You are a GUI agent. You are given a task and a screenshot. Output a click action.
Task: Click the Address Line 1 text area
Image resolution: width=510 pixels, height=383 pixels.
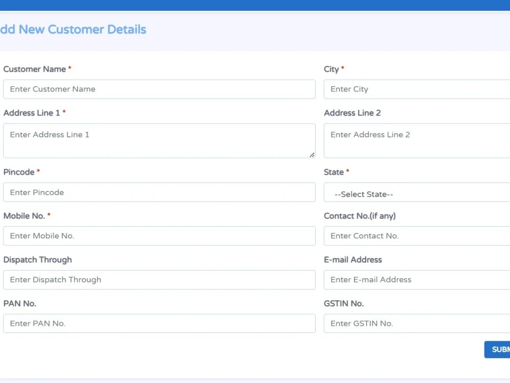[x=159, y=141]
